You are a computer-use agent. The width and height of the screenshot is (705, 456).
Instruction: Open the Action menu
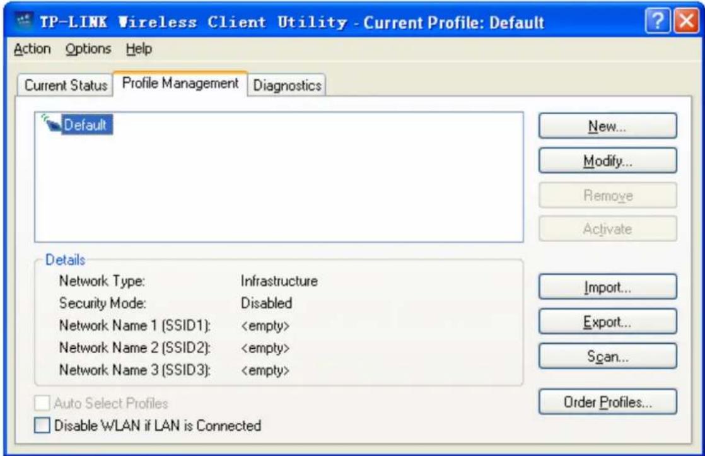(x=32, y=49)
